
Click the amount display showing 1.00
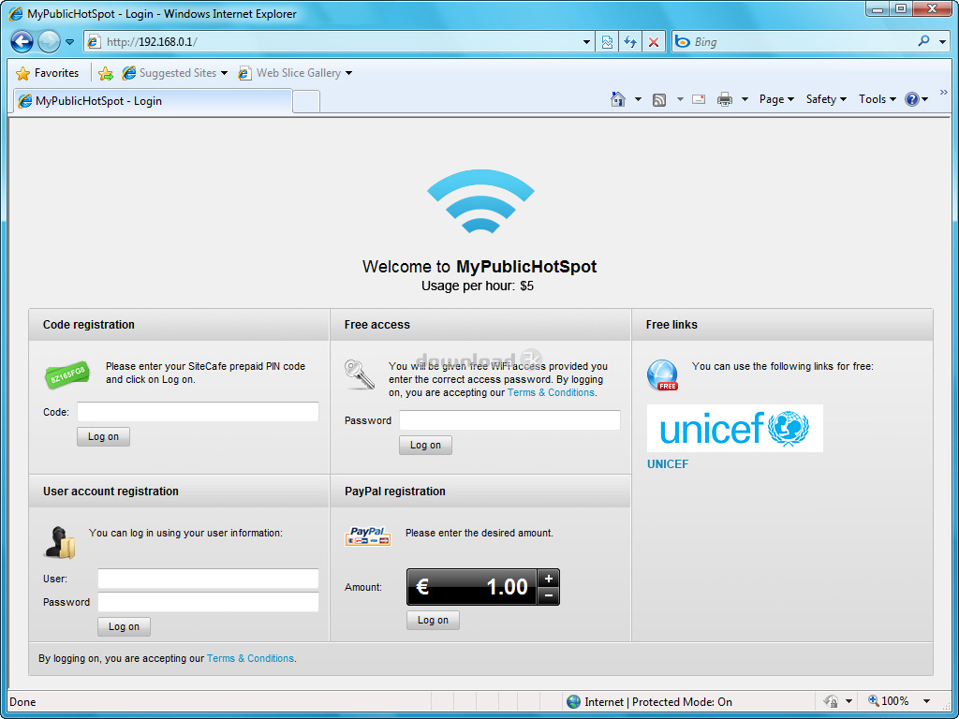coord(472,587)
